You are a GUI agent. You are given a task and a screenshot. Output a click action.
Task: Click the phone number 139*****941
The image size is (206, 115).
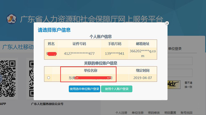pos(115,54)
